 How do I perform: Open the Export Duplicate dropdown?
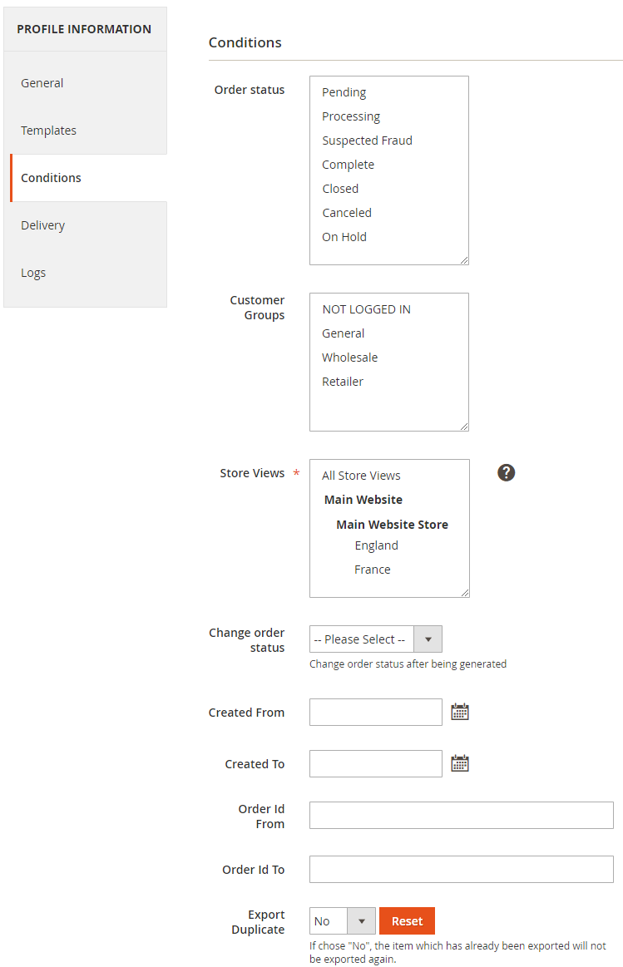pos(343,921)
